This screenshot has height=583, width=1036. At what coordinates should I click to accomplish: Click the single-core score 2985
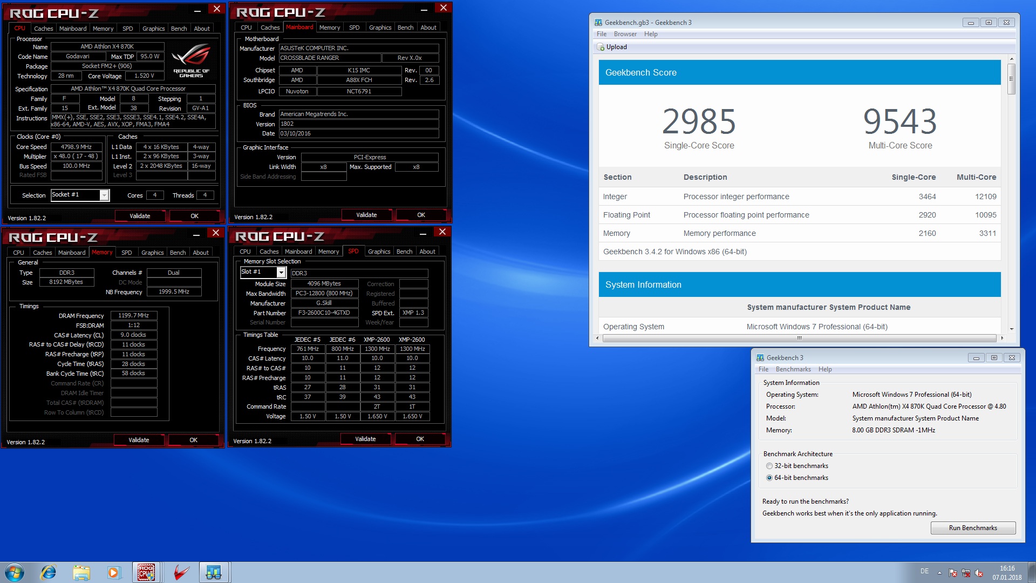[699, 121]
